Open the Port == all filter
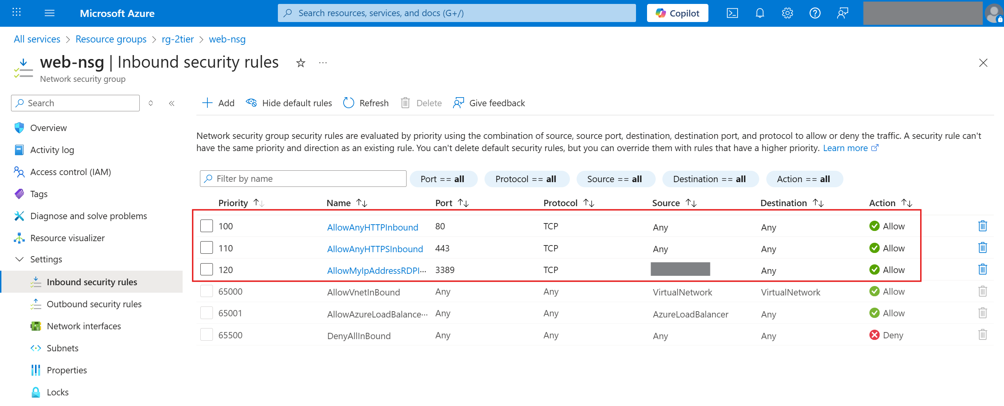1004x406 pixels. click(x=443, y=179)
